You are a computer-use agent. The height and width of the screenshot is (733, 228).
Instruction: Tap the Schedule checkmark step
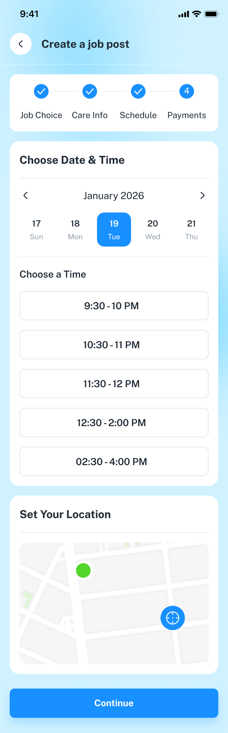pyautogui.click(x=138, y=91)
